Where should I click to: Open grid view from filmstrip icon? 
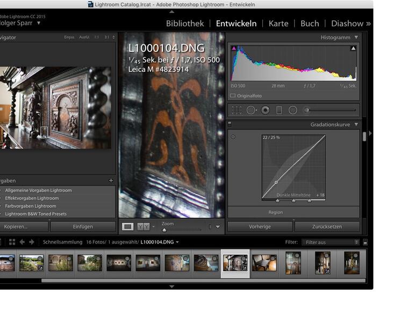12,242
